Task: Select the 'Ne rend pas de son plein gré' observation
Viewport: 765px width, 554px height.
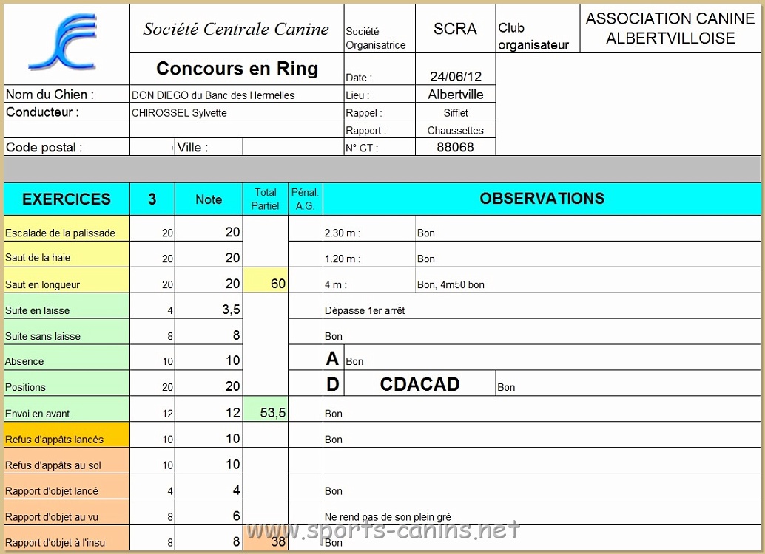Action: point(388,517)
